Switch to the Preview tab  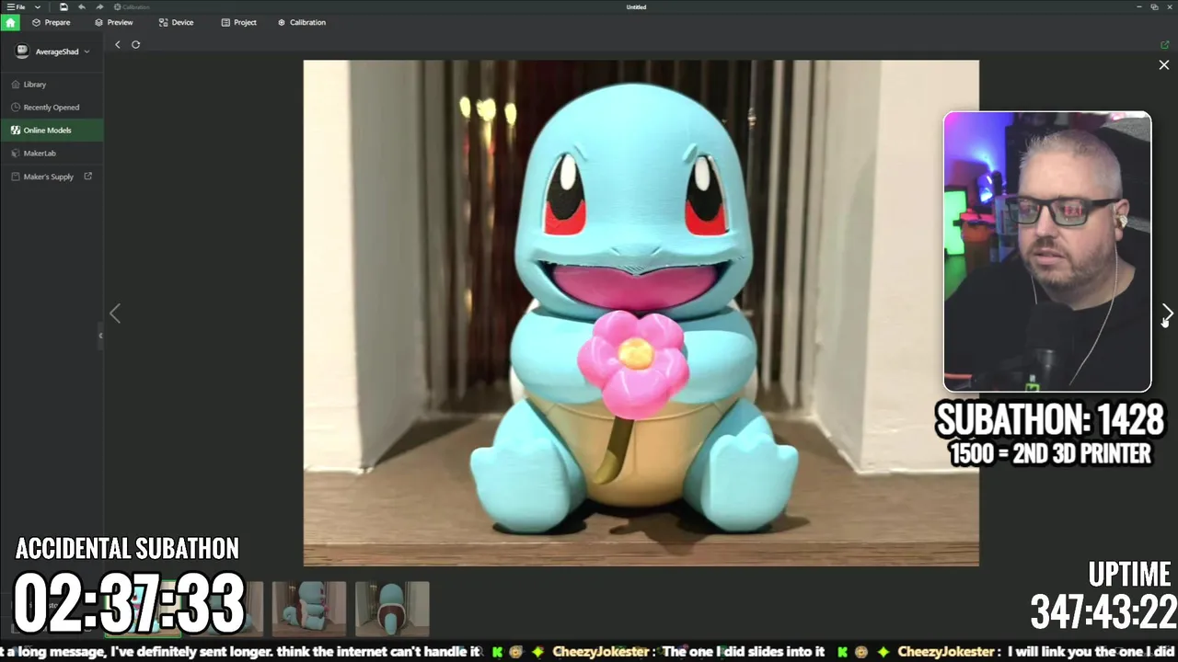tap(113, 22)
